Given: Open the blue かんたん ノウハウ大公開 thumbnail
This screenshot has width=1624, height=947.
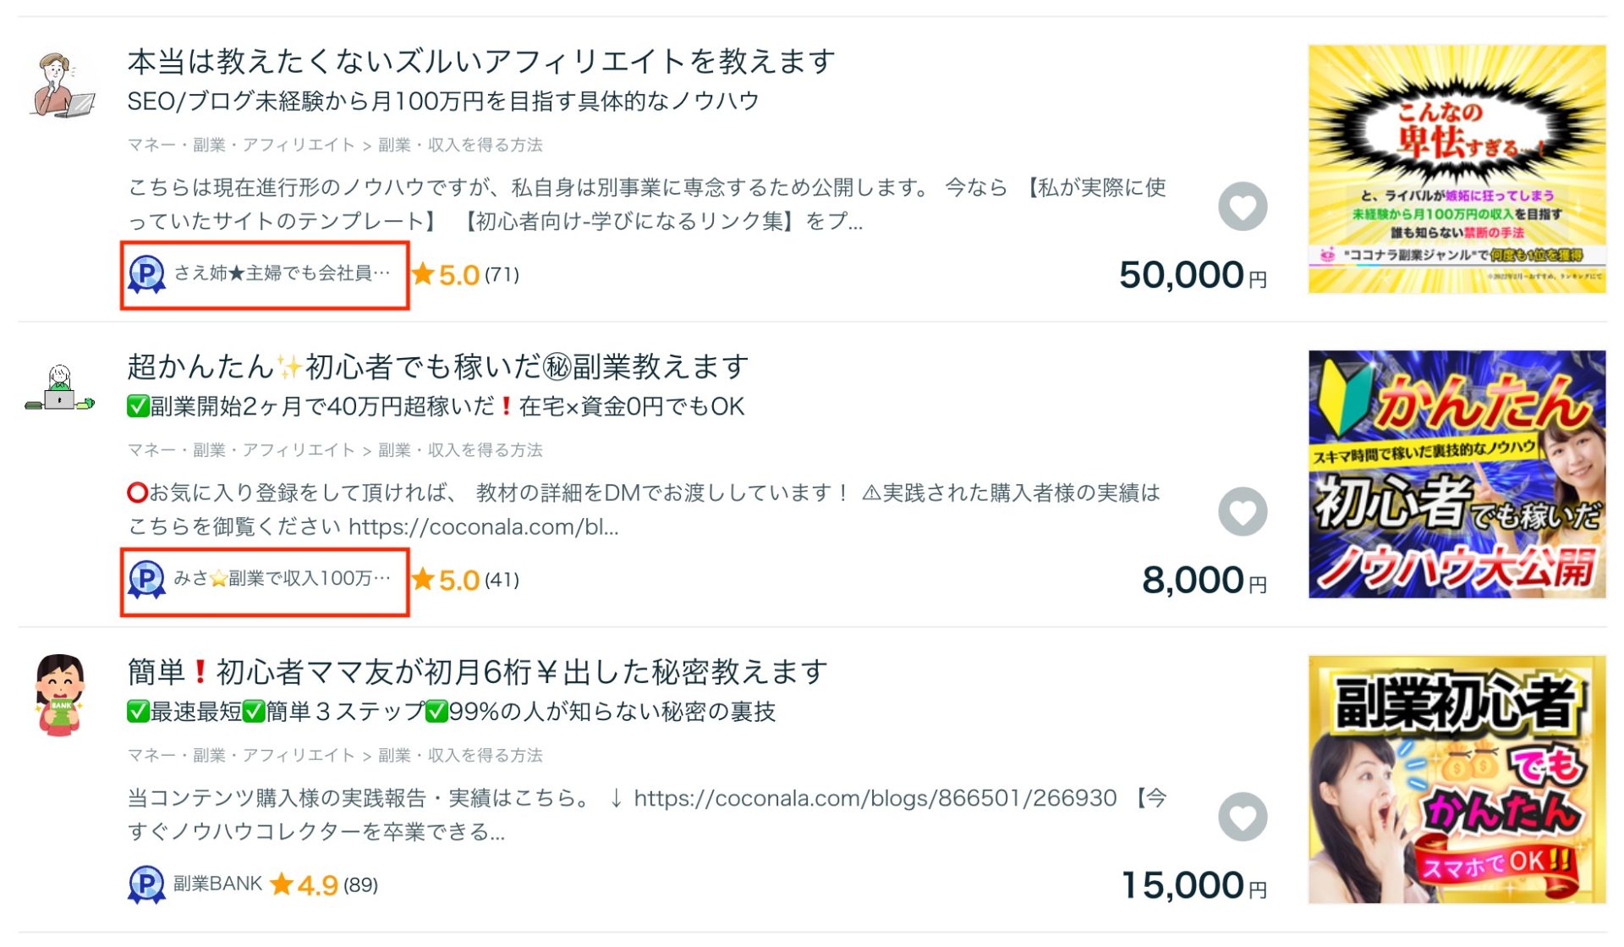Looking at the screenshot, I should 1456,475.
